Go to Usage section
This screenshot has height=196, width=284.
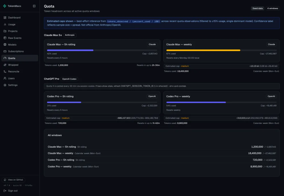tap(20, 24)
